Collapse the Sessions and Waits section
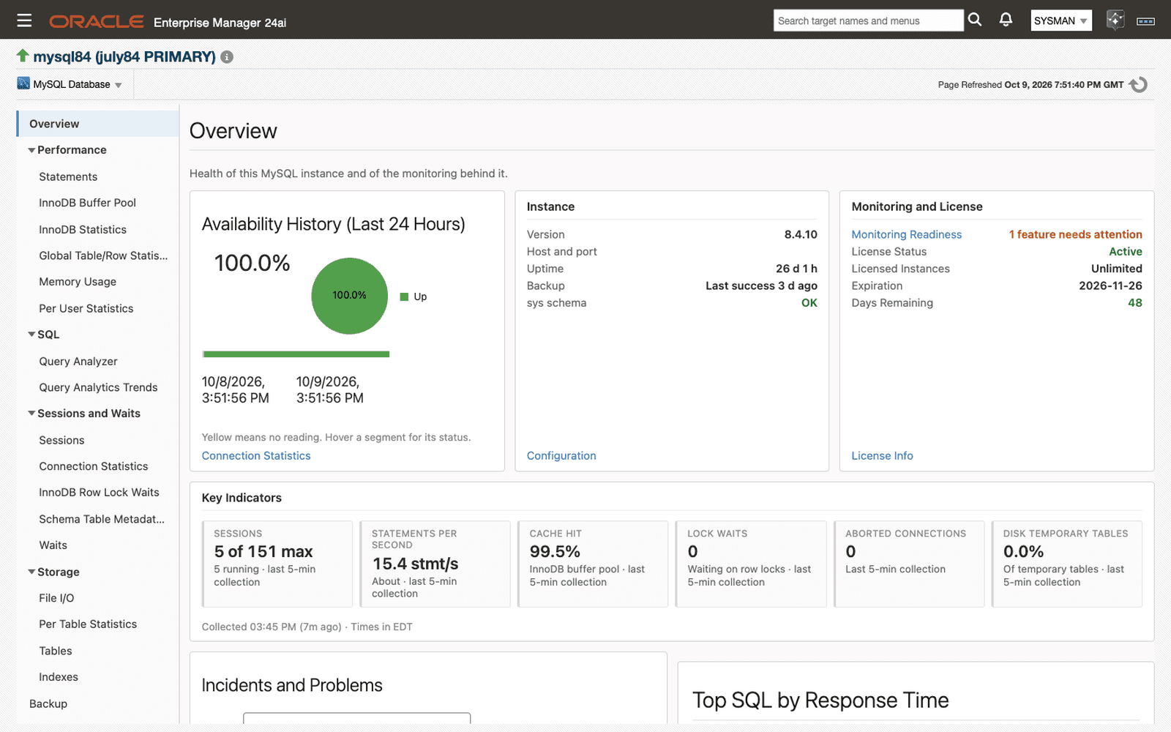Image resolution: width=1171 pixels, height=732 pixels. (x=31, y=414)
